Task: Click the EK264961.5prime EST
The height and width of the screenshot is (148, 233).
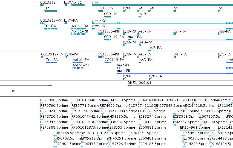Action: (198, 130)
